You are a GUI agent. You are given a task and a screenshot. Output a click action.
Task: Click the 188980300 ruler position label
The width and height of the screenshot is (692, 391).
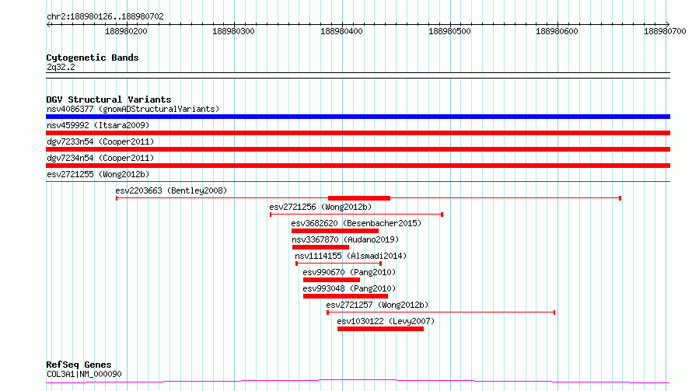coord(233,31)
